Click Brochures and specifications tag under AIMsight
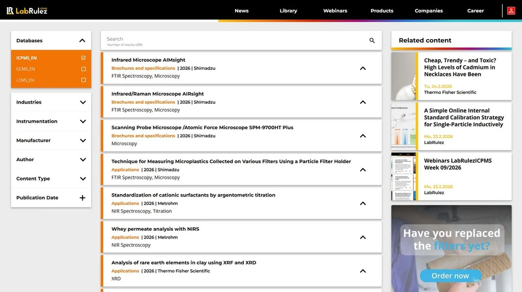 click(x=143, y=68)
